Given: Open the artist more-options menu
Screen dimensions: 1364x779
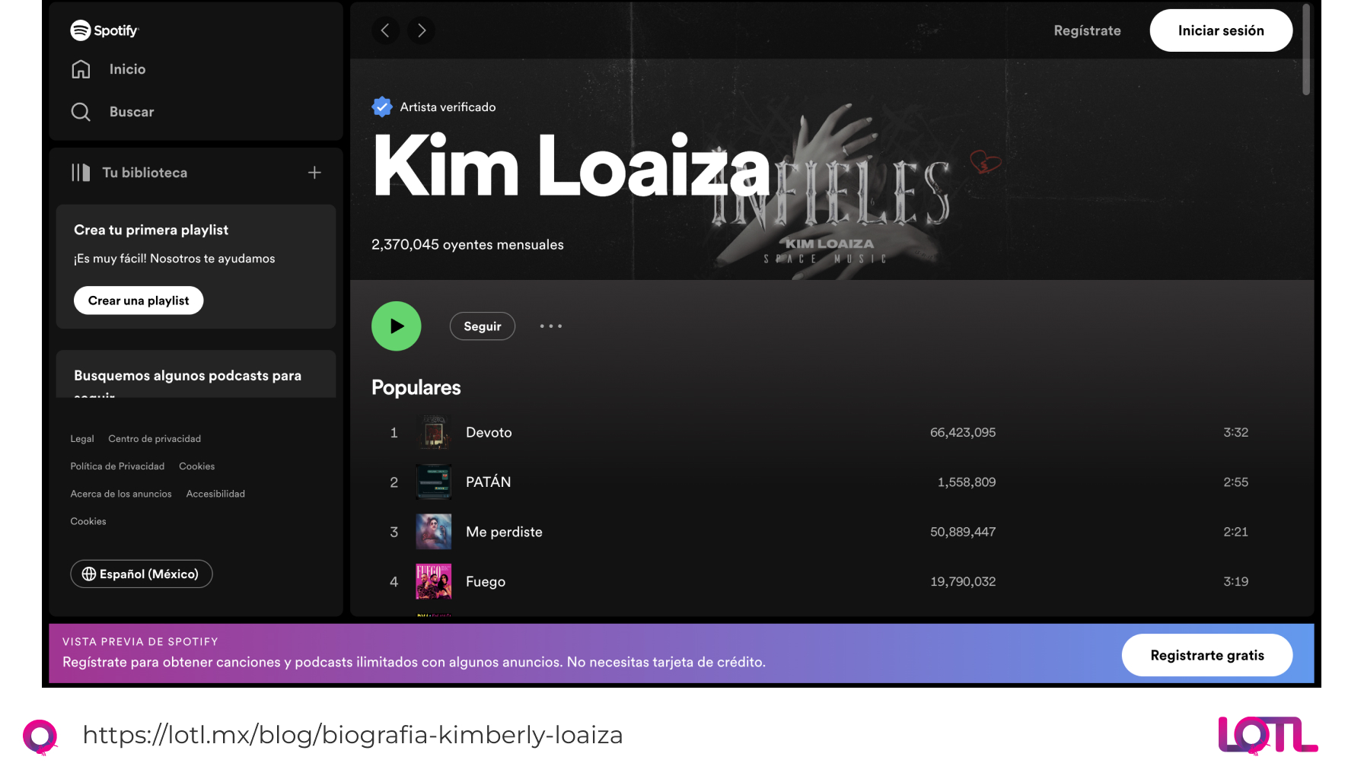Looking at the screenshot, I should [x=550, y=326].
